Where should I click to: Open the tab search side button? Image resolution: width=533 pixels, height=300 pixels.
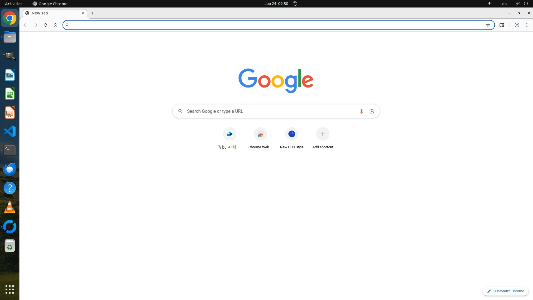[x=502, y=25]
